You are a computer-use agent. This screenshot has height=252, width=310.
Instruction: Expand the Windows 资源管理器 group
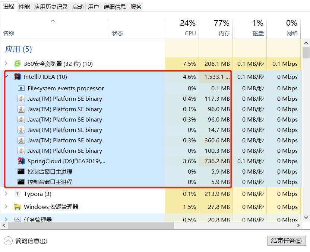pyautogui.click(x=6, y=207)
